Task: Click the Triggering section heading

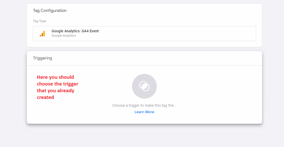Action: (43, 58)
